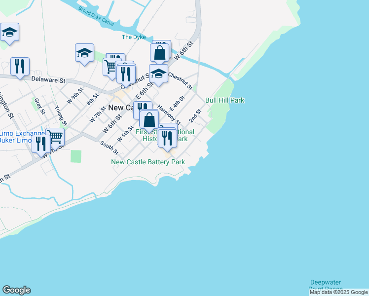Click the school marker at the top-left map corner
The width and height of the screenshot is (369, 296).
(x=10, y=33)
